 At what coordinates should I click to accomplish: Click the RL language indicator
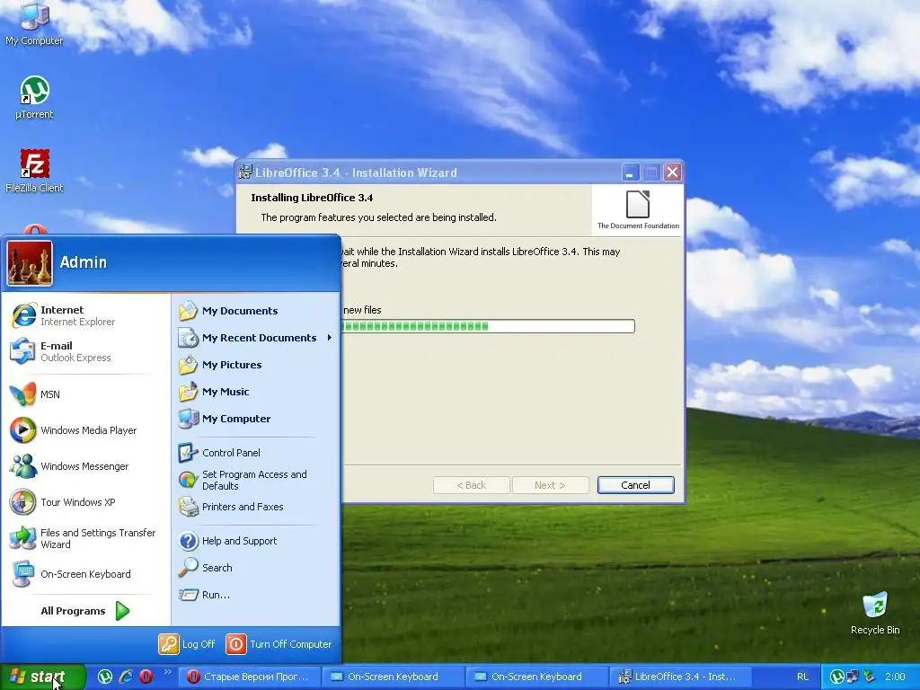pos(802,677)
